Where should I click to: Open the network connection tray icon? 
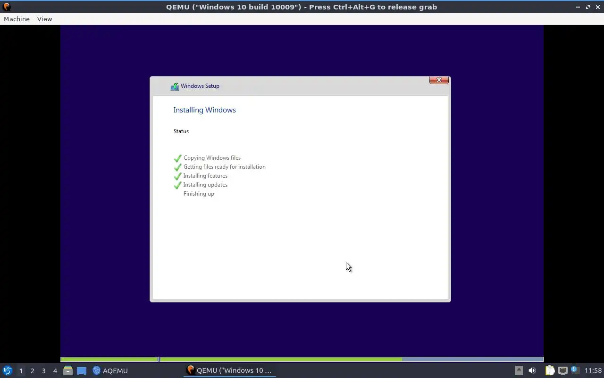[562, 370]
